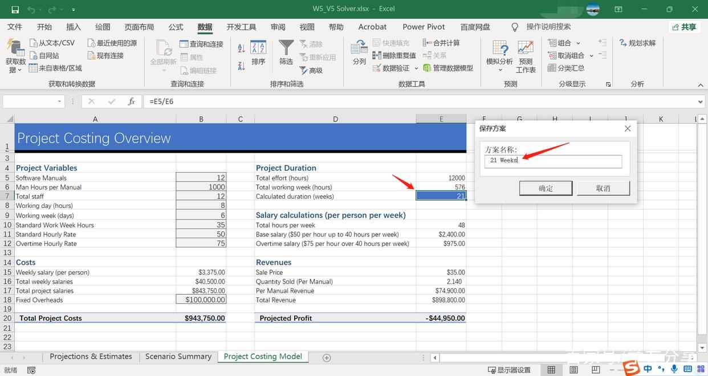This screenshot has height=376, width=708.
Task: Open the Power Pivot tab
Action: 424,27
